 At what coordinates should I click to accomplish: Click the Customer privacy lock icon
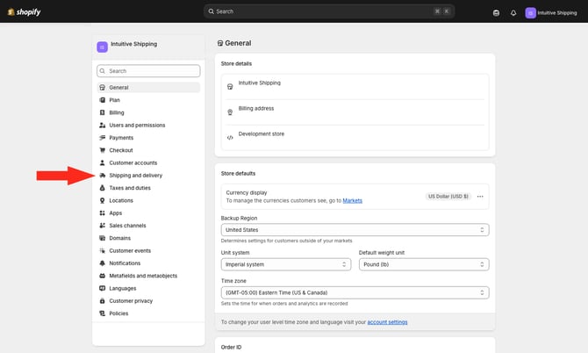click(x=103, y=301)
